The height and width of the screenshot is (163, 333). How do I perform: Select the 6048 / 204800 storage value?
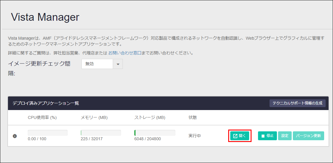point(148,139)
